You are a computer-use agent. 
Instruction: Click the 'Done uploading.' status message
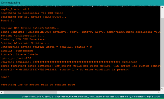pyautogui.click(x=11, y=3)
